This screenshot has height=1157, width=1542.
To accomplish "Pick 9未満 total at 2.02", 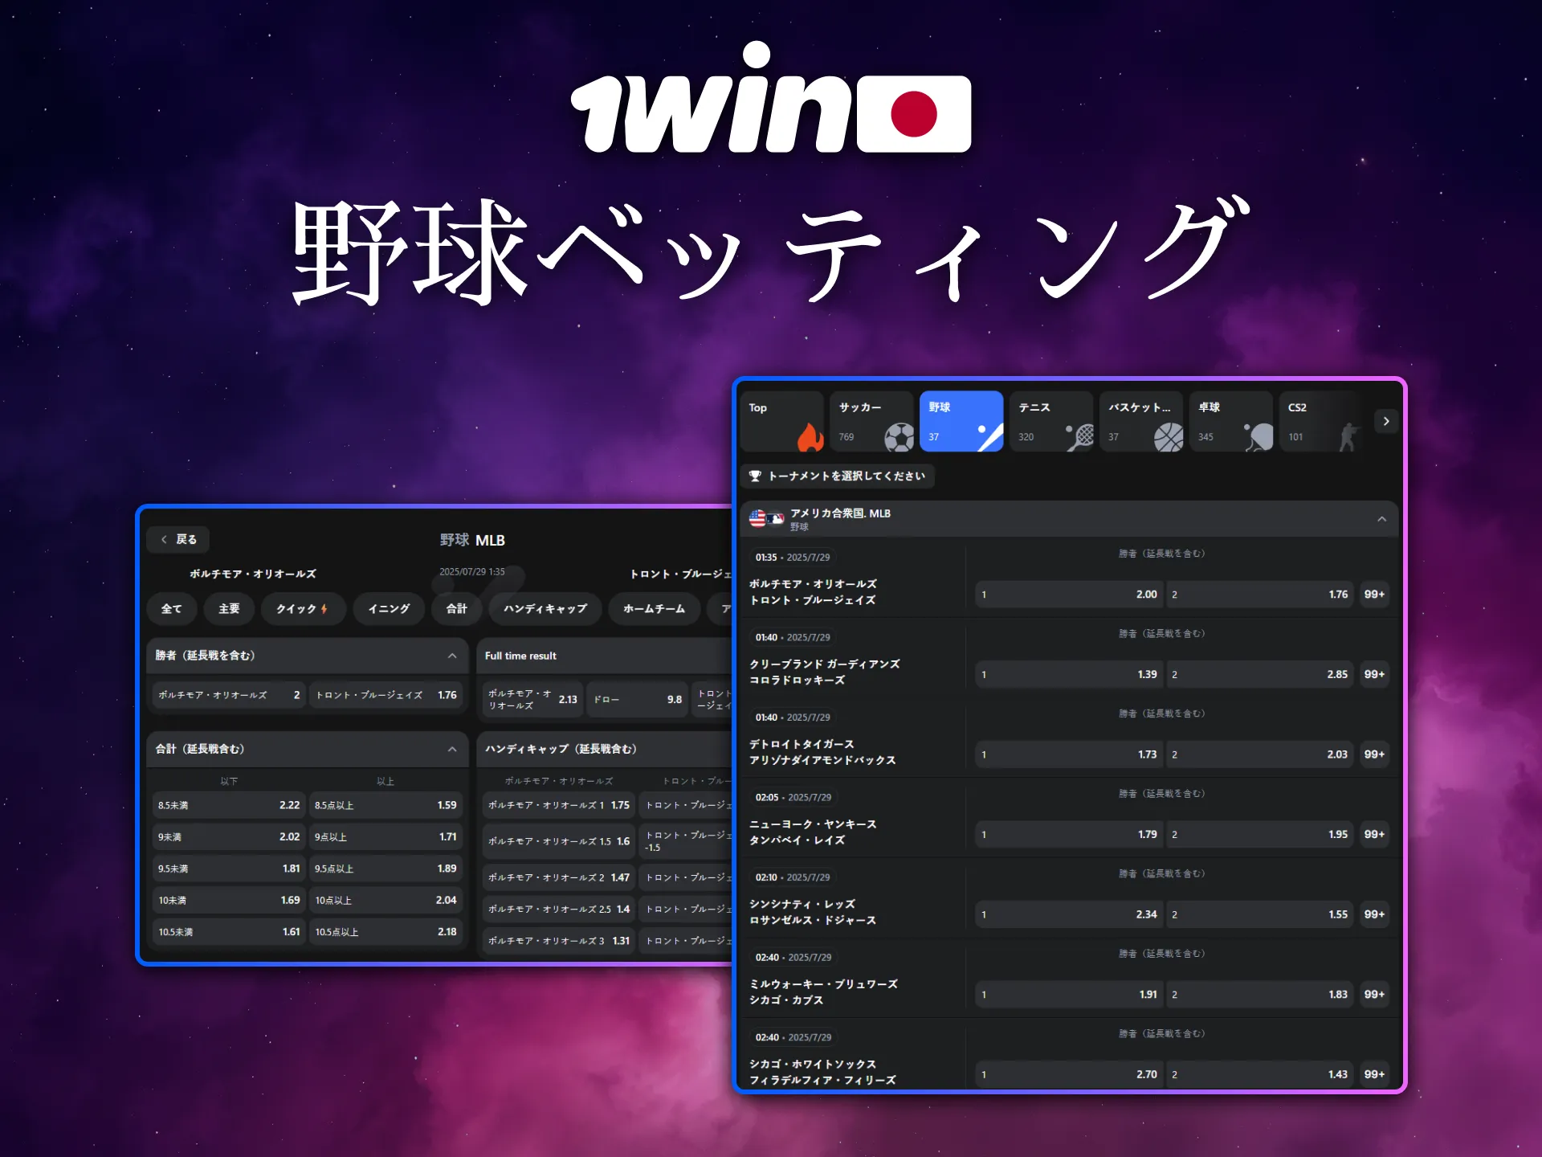I will tap(229, 836).
